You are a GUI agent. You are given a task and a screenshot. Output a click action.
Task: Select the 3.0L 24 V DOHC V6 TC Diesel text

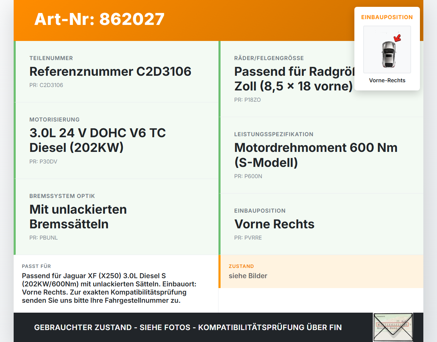pyautogui.click(x=98, y=140)
